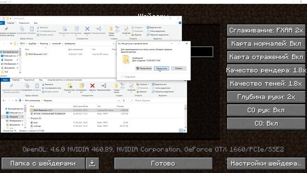Switch to Главная tab in Загрузки window
Viewport: 307px width, 173px height.
click(16, 80)
